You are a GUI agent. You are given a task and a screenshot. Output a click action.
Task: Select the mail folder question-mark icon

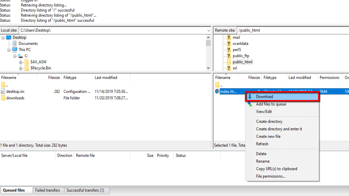click(229, 37)
